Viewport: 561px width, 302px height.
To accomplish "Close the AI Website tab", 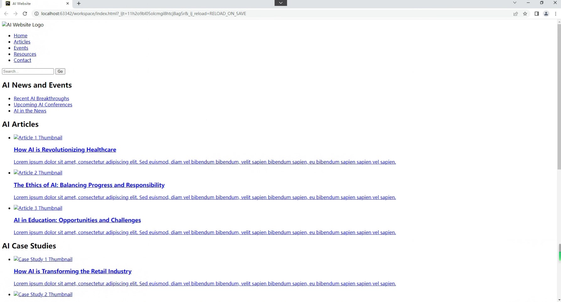I will tap(67, 3).
